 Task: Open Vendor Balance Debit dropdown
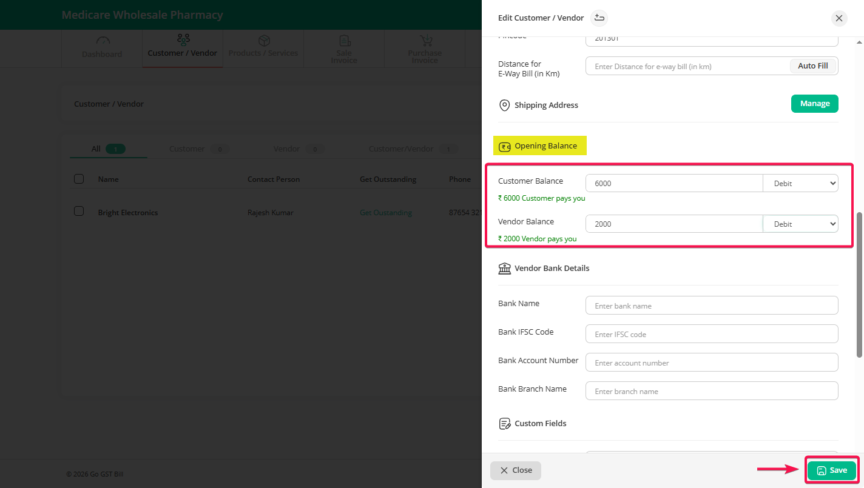[800, 224]
